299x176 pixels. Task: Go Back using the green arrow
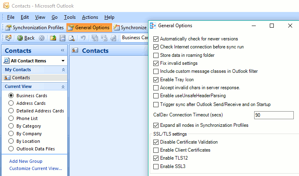point(26,38)
